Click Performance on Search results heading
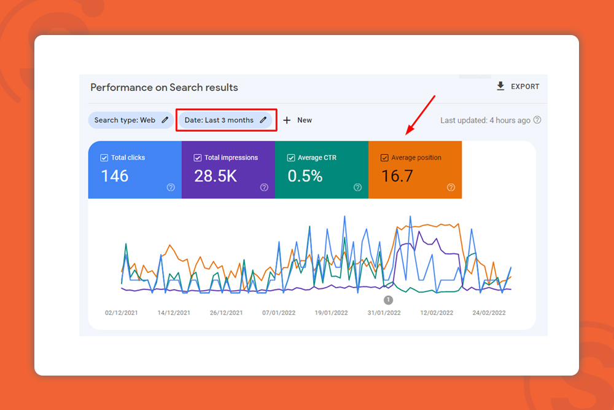Screen dimensions: 614x410 tap(164, 87)
